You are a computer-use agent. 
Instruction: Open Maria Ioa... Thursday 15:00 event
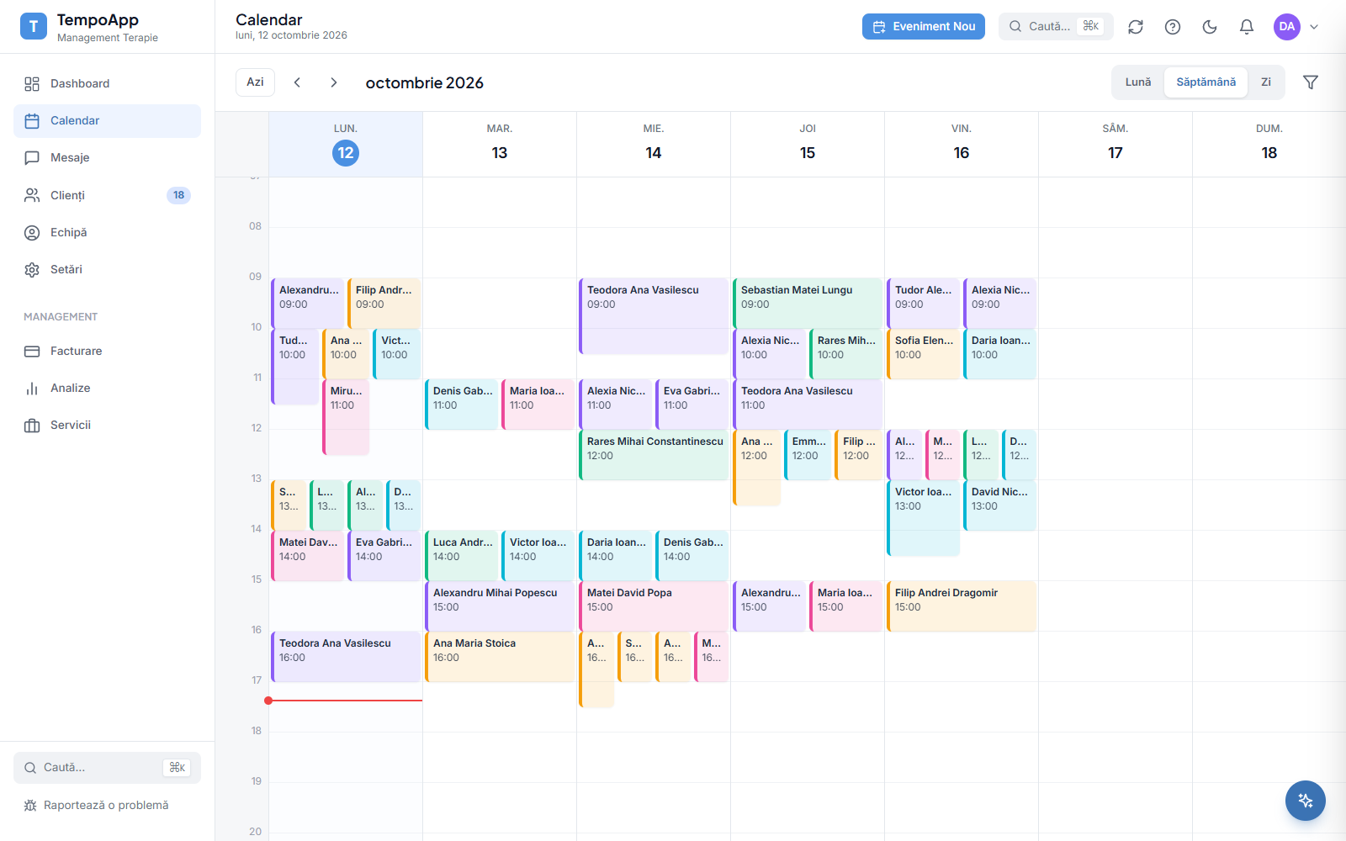[x=845, y=606]
